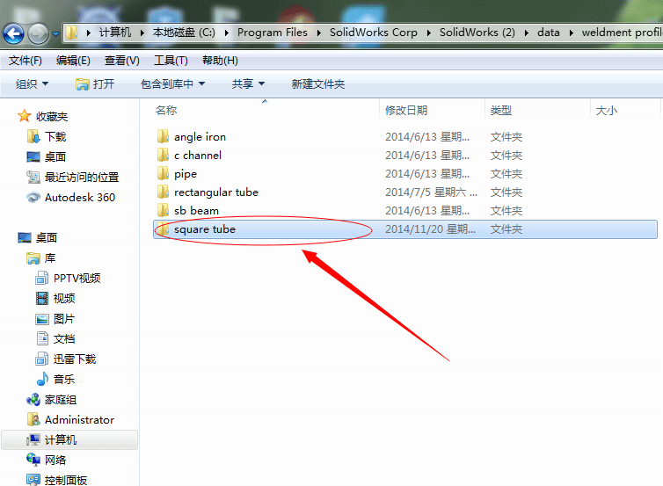Open 音乐 library
Image resolution: width=663 pixels, height=486 pixels.
click(x=55, y=379)
